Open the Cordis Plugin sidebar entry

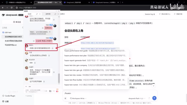pyautogui.click(x=9, y=96)
